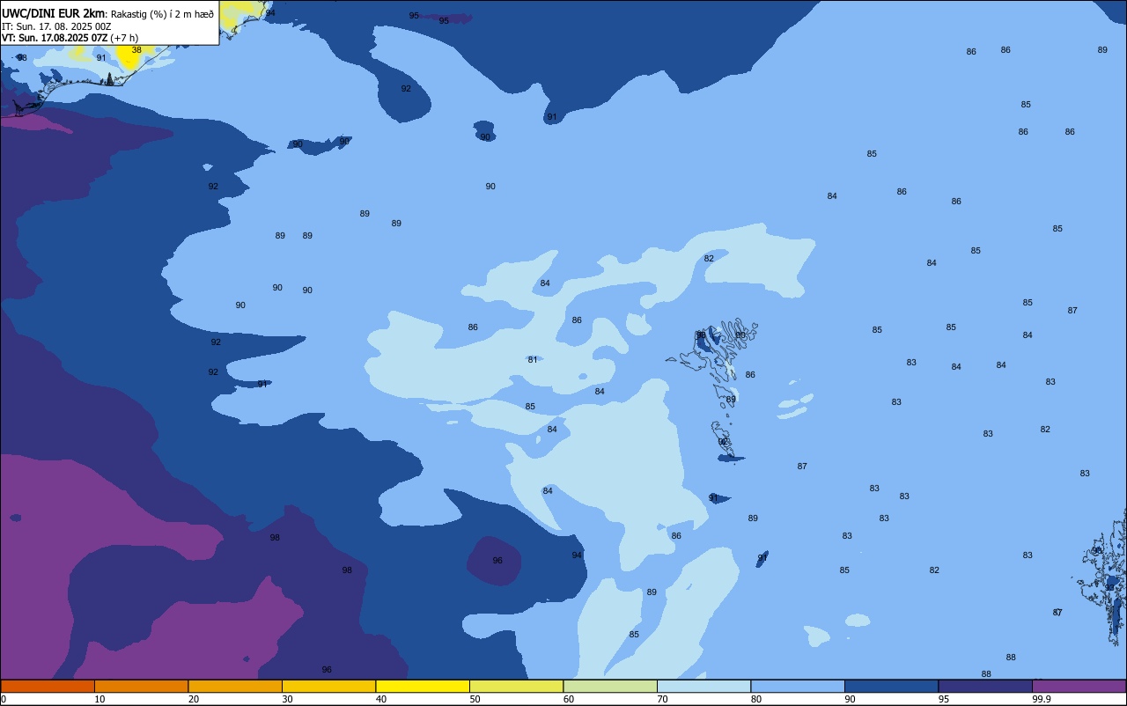The height and width of the screenshot is (706, 1127).
Task: Pick the purple legend swatch above 99.9
Action: click(1079, 686)
